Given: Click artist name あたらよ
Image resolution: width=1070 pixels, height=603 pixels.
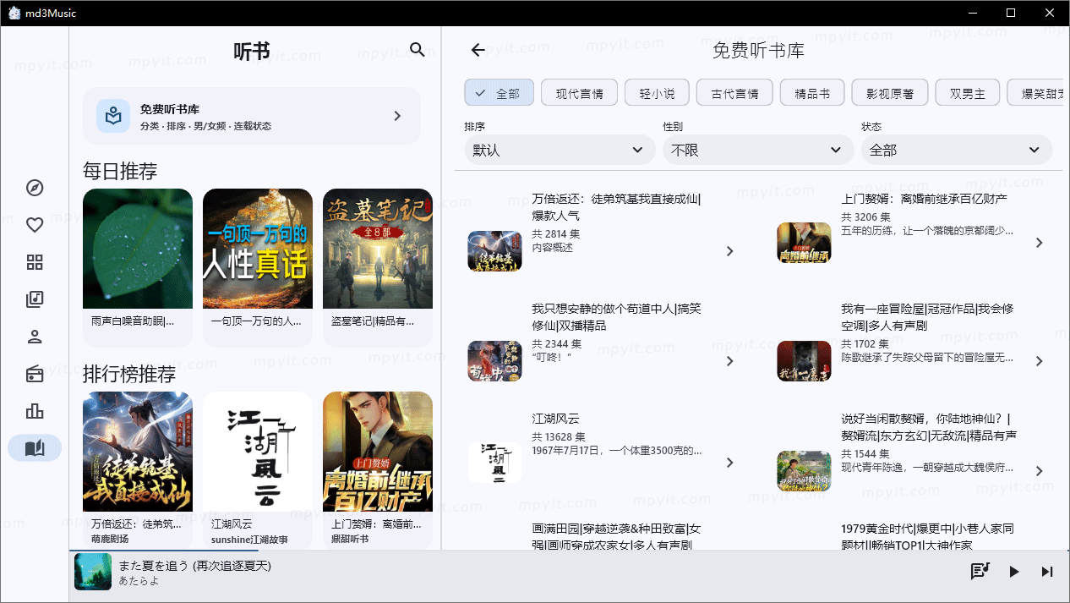Looking at the screenshot, I should 139,581.
